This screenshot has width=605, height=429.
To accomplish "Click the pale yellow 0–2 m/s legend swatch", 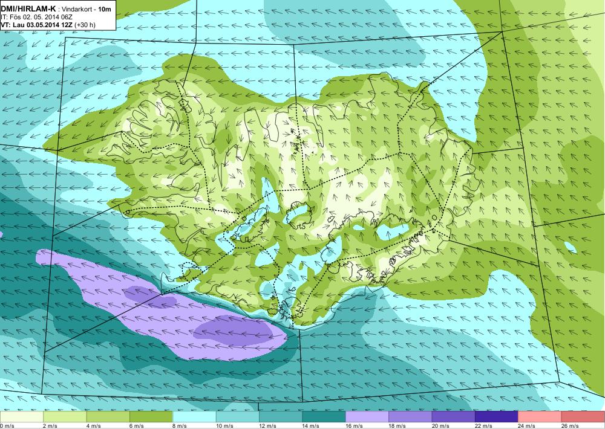I will 22,417.
